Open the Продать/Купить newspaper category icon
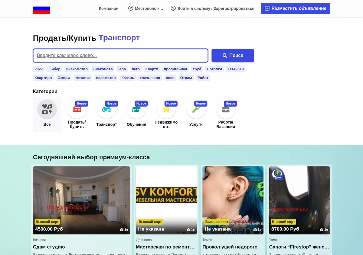 [77, 109]
